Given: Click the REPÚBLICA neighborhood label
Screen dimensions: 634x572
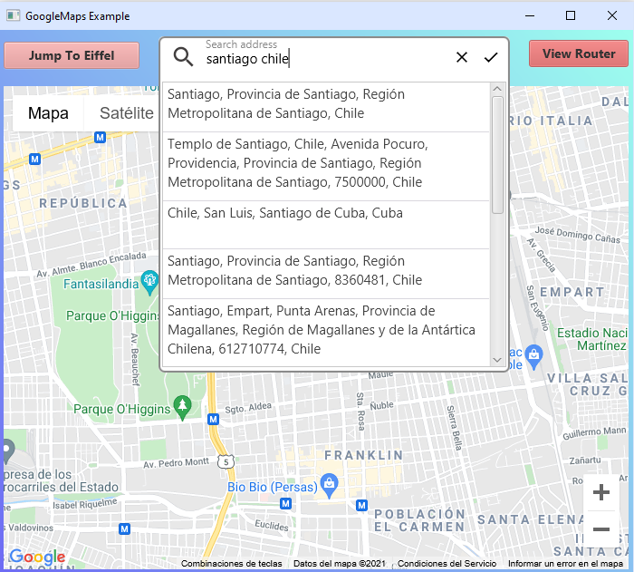Looking at the screenshot, I should [83, 203].
